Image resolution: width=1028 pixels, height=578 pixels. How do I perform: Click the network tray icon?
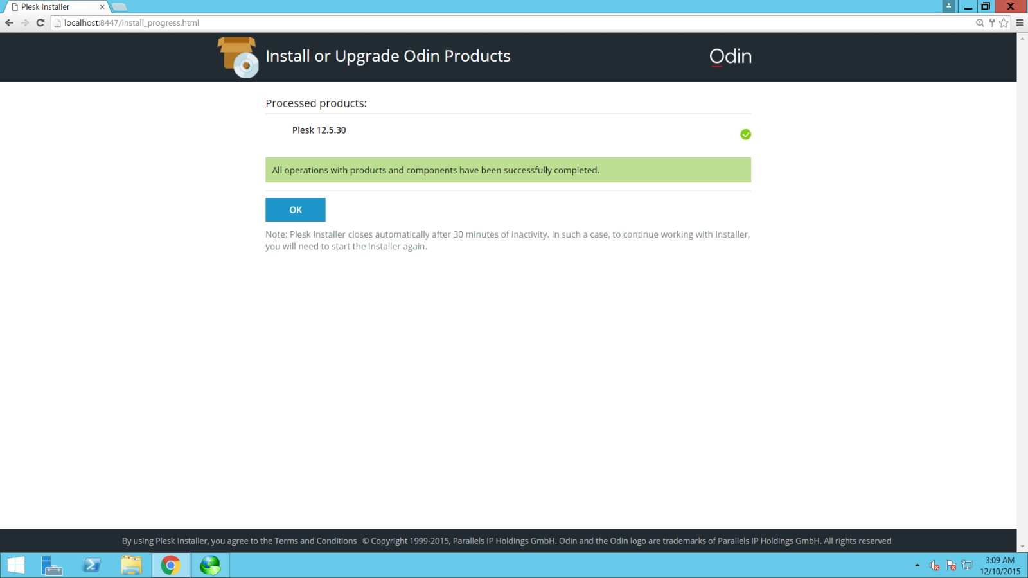coord(967,566)
